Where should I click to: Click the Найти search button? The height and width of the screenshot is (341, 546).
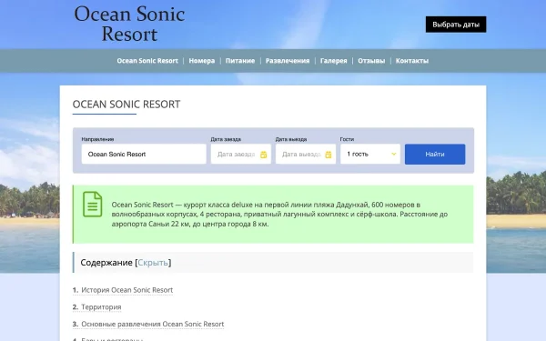435,155
